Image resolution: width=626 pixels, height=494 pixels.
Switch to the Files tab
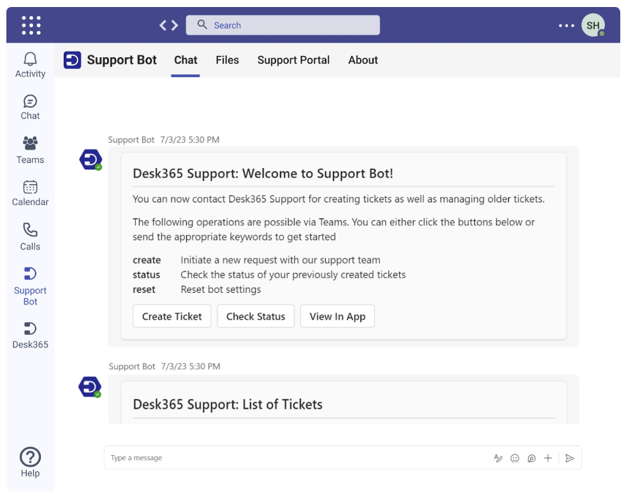227,60
